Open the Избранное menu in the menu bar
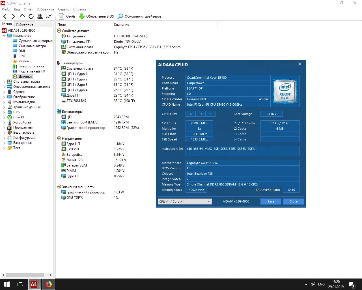362x290 pixels. click(45, 9)
